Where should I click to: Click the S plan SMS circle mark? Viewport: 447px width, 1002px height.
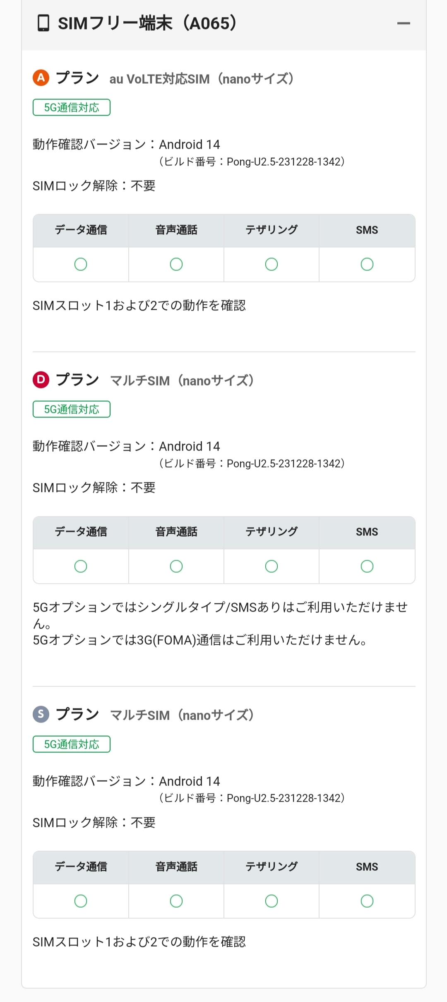[x=367, y=901]
